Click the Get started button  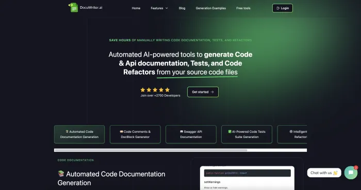pos(203,92)
